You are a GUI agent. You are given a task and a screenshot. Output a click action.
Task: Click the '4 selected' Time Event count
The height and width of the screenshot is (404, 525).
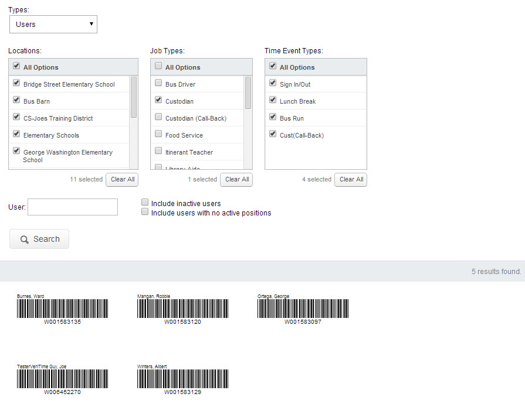click(x=316, y=179)
